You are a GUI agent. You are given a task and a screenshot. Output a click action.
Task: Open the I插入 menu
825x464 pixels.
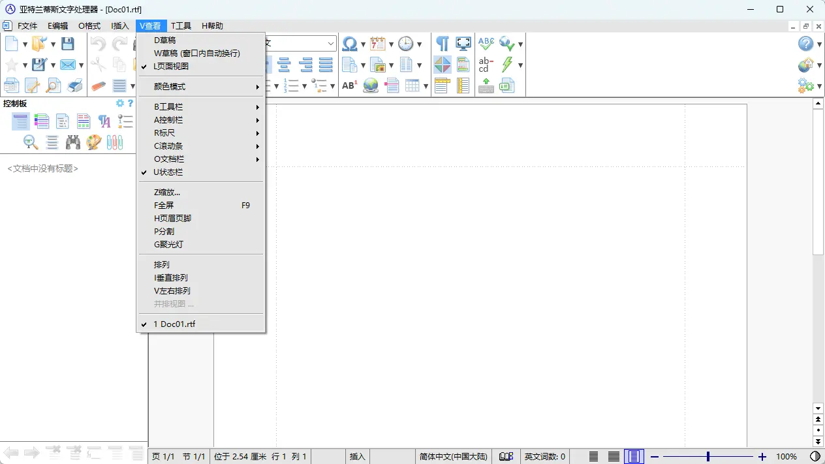click(x=120, y=26)
